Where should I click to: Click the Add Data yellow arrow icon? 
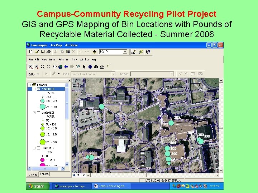click(94, 52)
